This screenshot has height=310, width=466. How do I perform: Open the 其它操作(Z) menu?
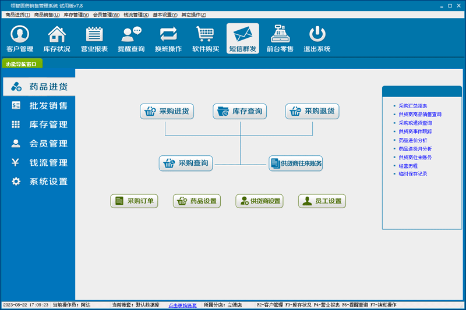pyautogui.click(x=194, y=15)
